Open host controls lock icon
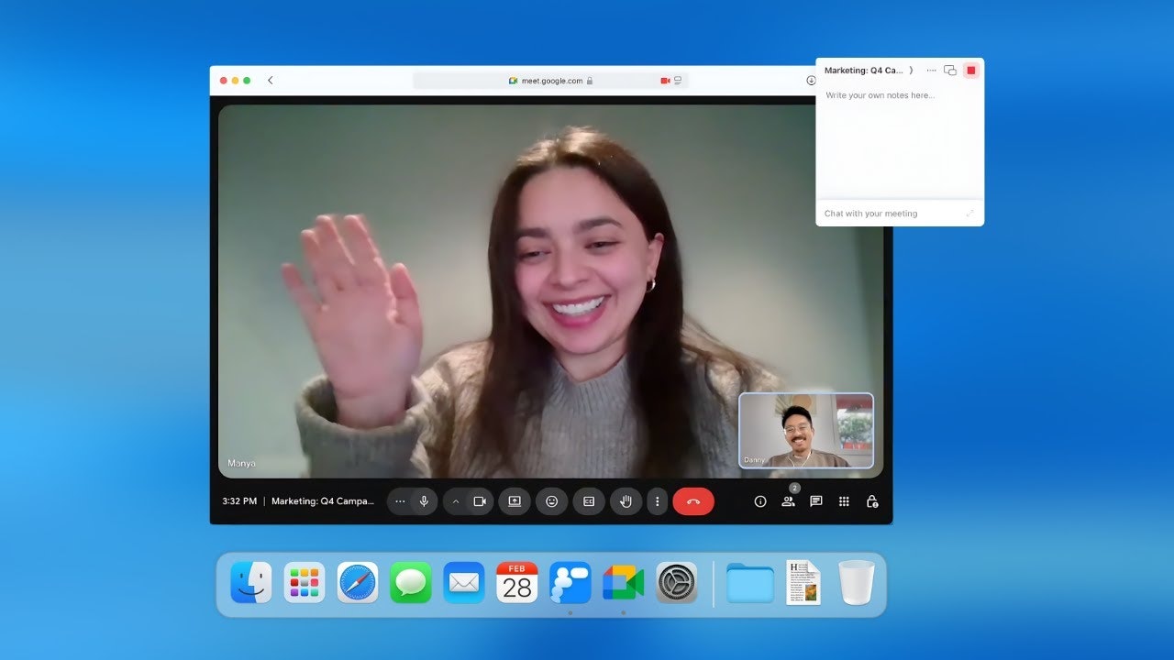Screen dimensions: 1174x660 click(872, 501)
